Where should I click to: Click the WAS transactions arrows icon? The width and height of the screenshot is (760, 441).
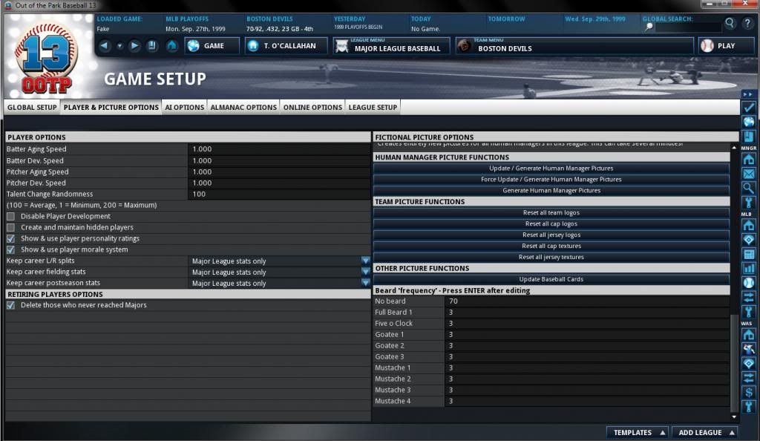(x=749, y=377)
